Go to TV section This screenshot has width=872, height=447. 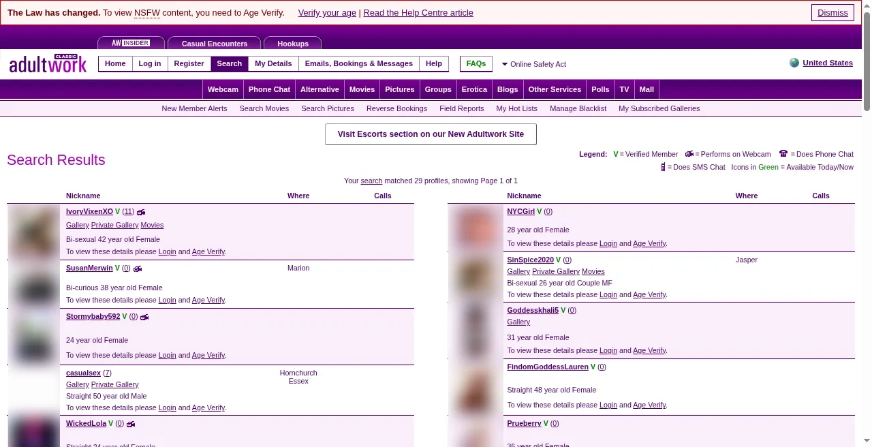click(624, 89)
